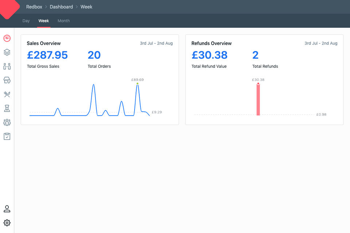Open the settings gear icon
Image resolution: width=350 pixels, height=233 pixels.
[7, 223]
